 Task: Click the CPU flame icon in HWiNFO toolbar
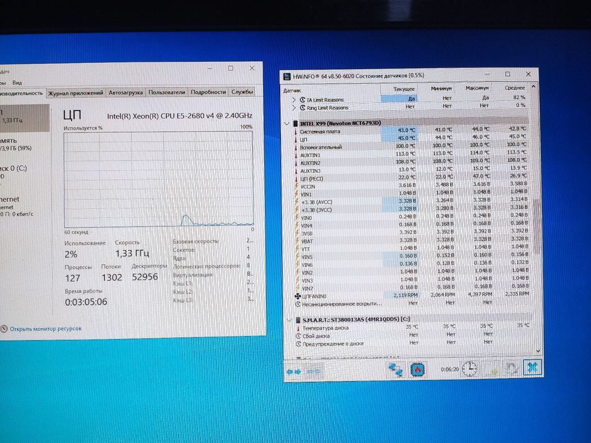(x=417, y=370)
